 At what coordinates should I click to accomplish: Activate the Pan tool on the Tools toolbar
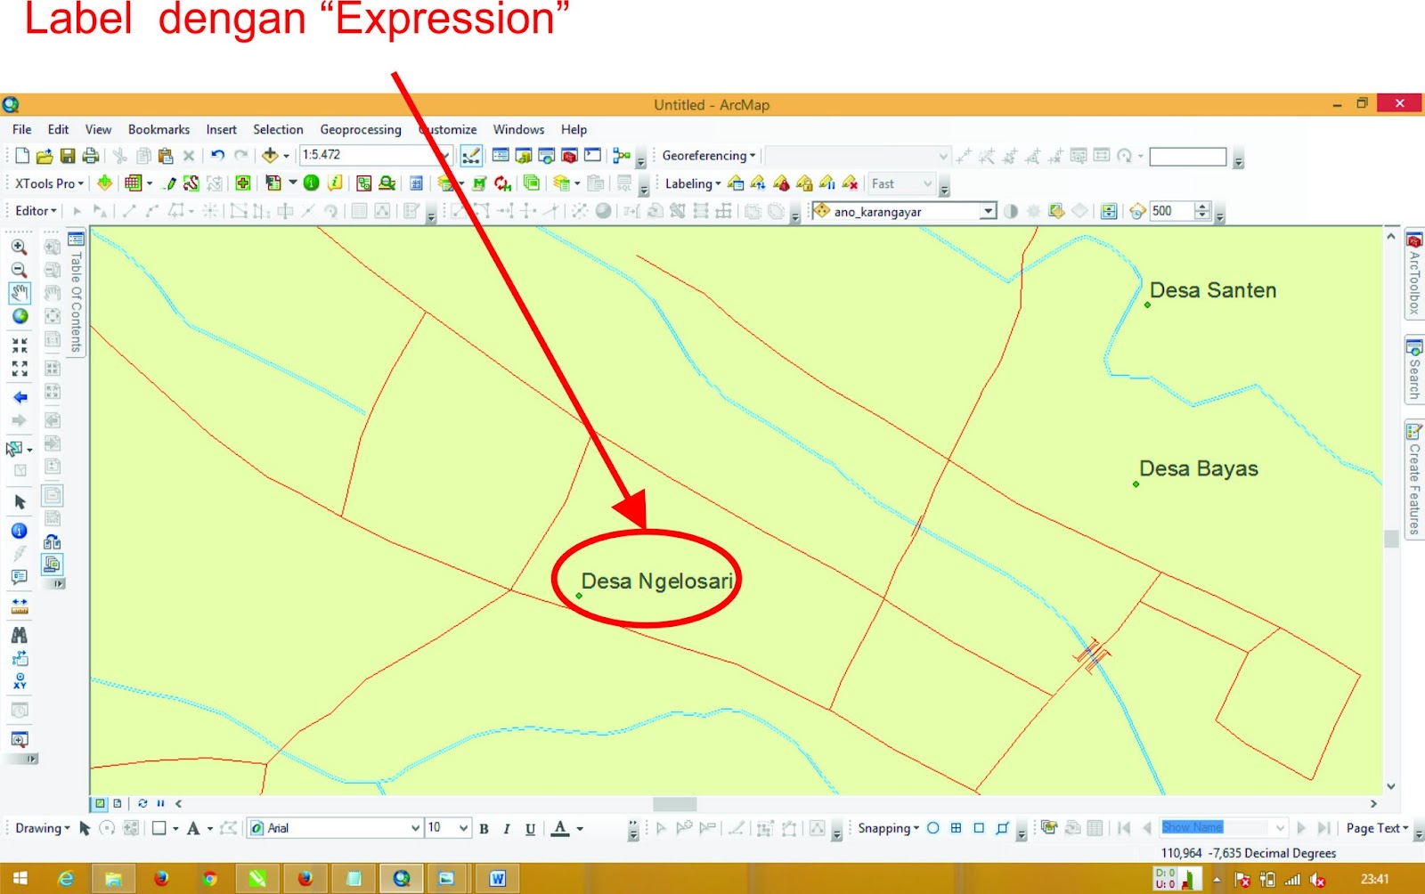click(20, 290)
